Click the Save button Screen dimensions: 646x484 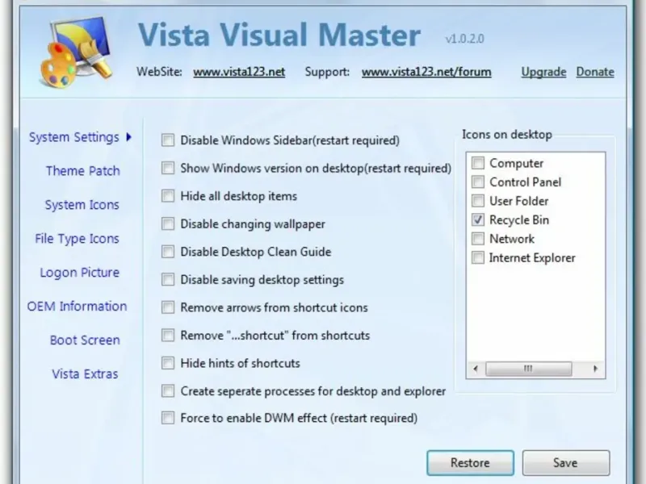click(566, 462)
